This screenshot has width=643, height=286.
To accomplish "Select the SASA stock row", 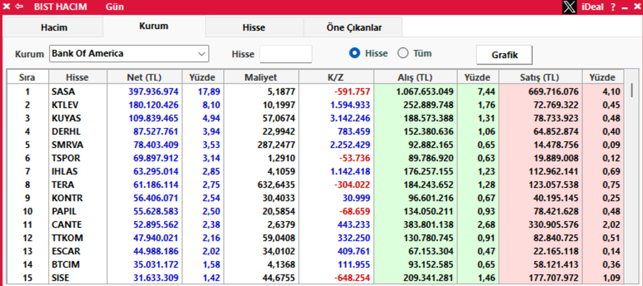I will pyautogui.click(x=316, y=91).
